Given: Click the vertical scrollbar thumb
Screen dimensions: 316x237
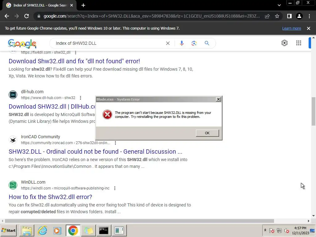Looking at the screenshot, I should click(x=314, y=111).
